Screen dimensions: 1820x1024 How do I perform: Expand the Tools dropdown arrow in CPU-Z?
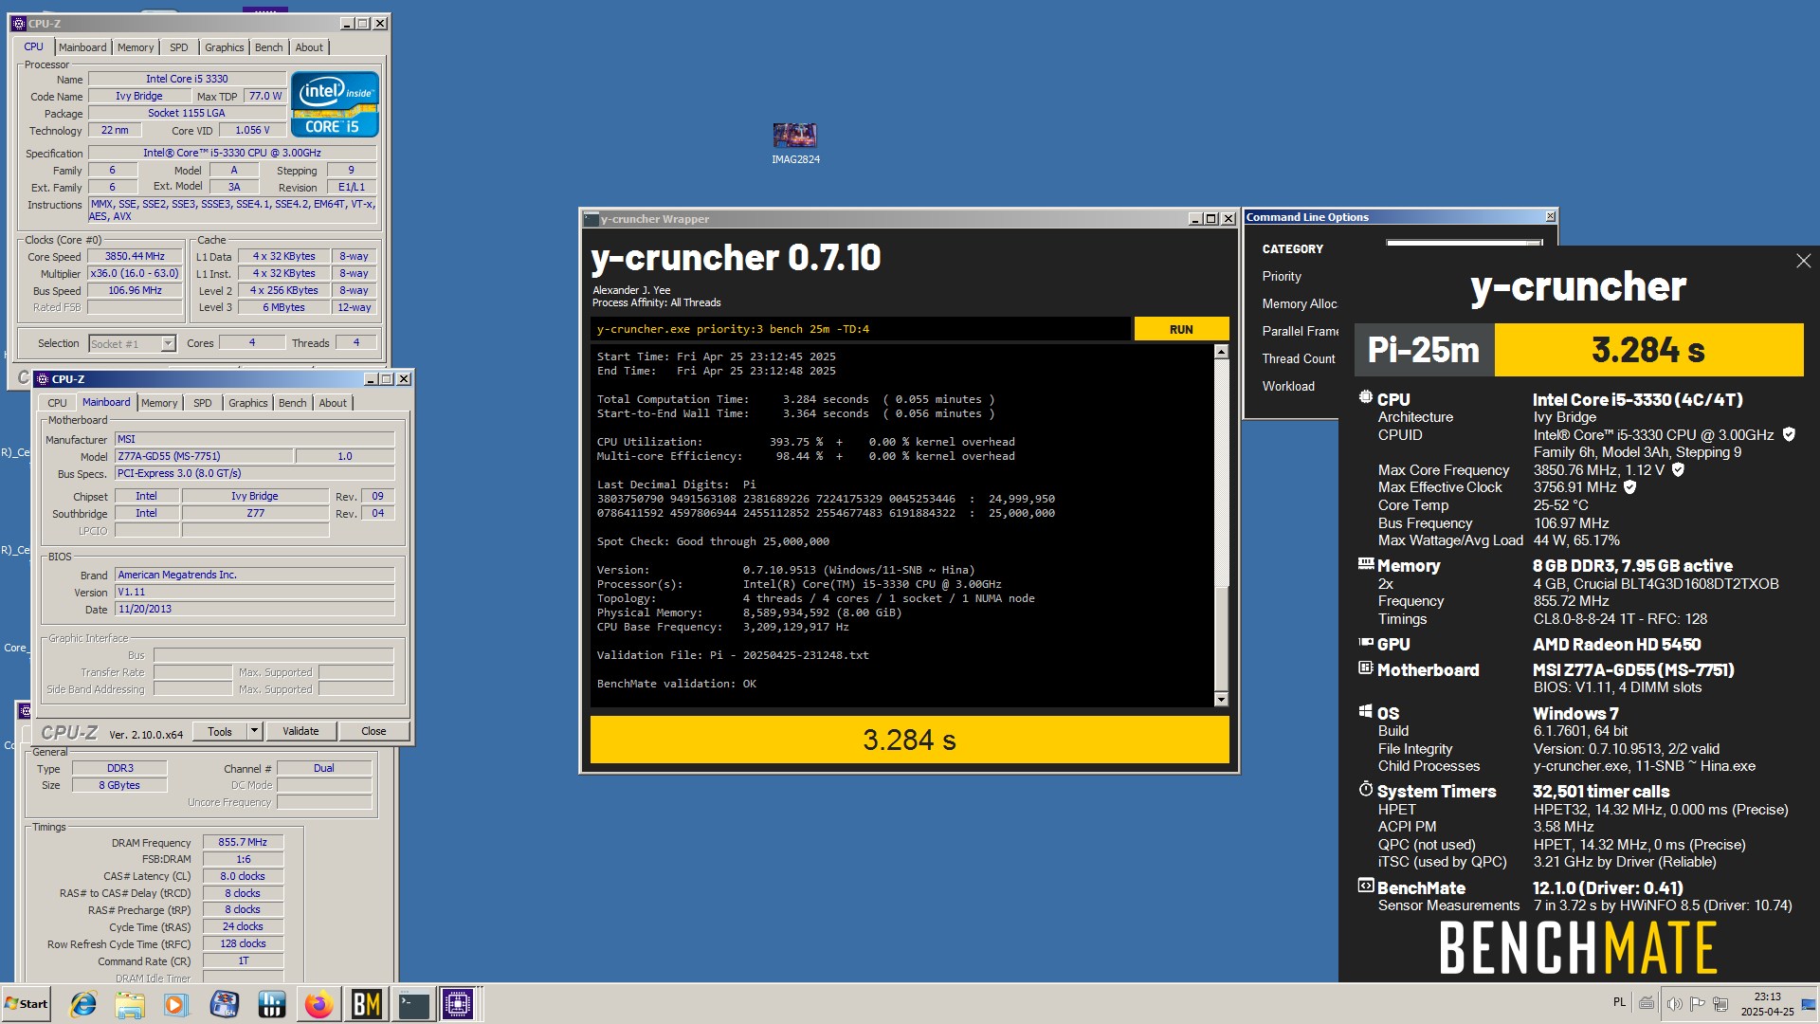(254, 731)
